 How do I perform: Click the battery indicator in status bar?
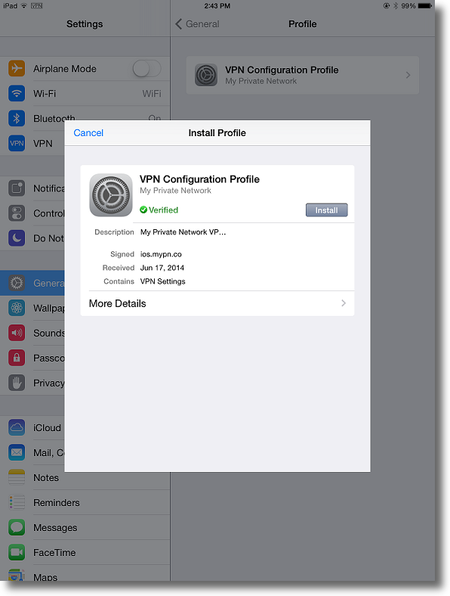coord(425,6)
